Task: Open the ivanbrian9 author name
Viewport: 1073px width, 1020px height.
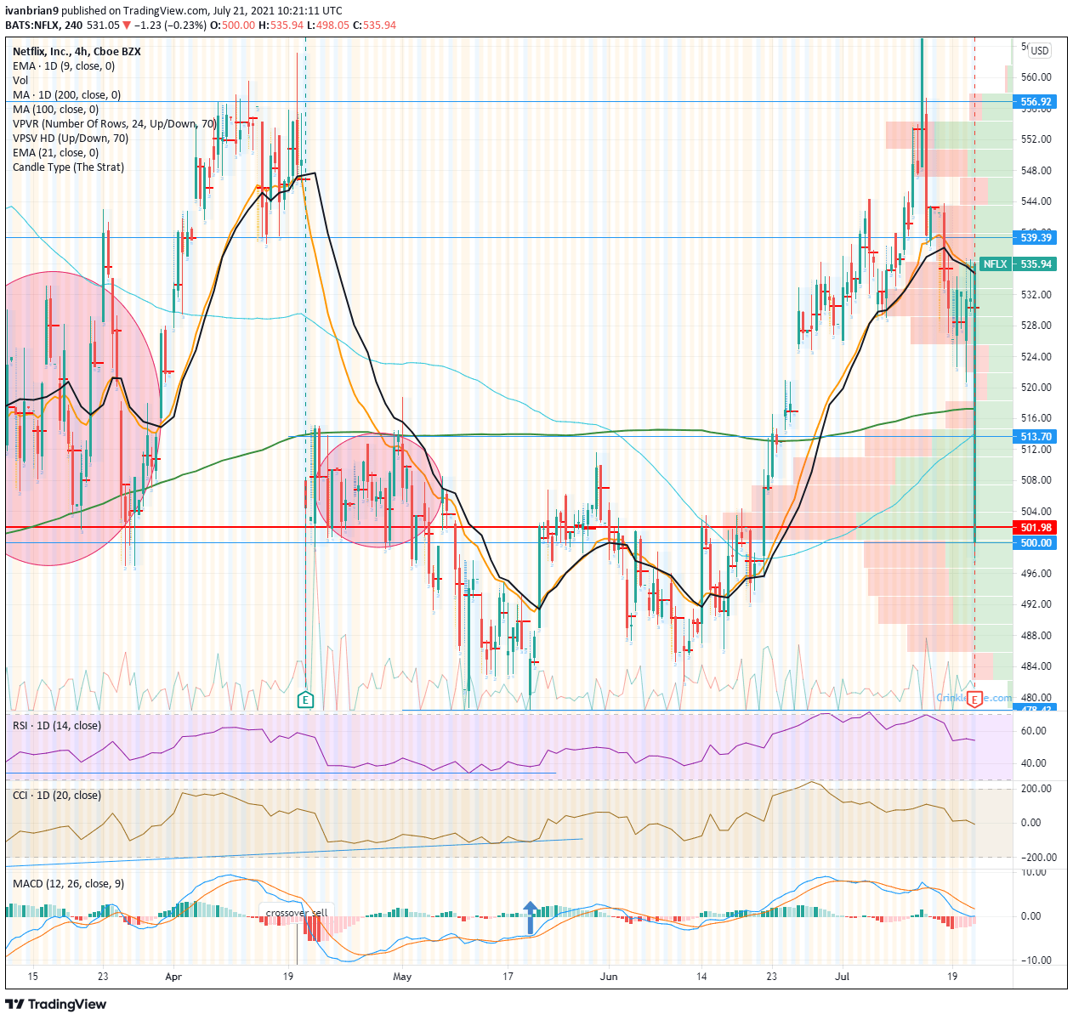Action: point(31,11)
